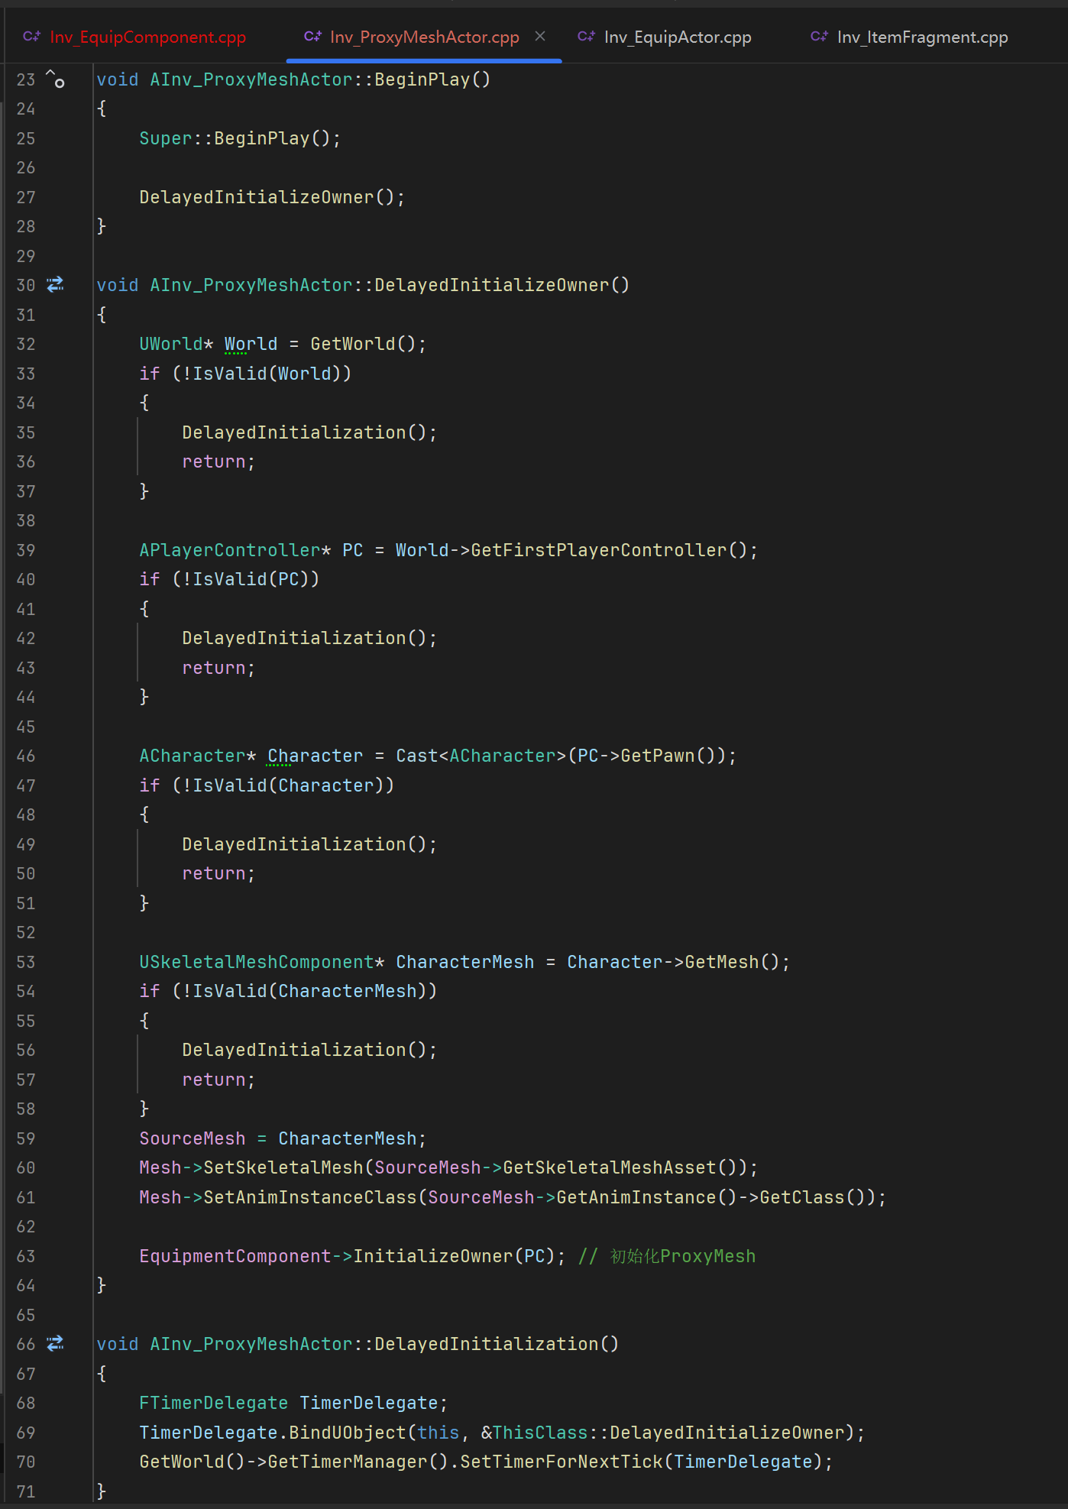Click BeginPlay in the function signature on line 23

[x=422, y=79]
